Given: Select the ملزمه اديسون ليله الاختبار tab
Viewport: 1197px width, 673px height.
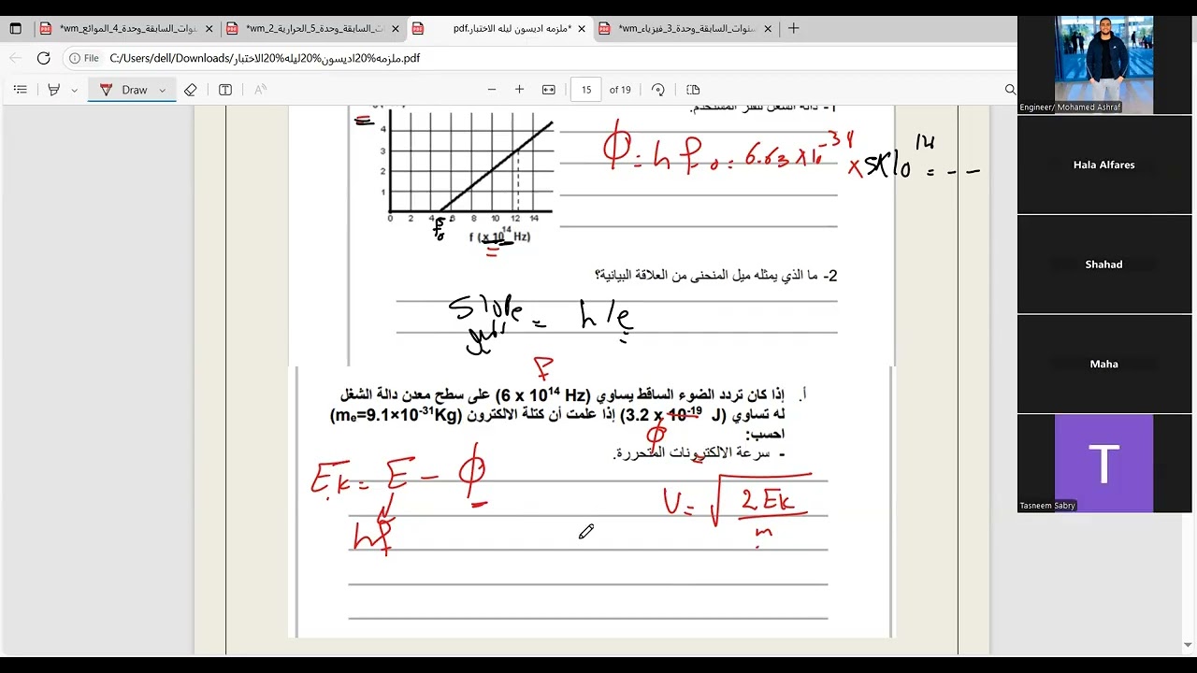Looking at the screenshot, I should pyautogui.click(x=499, y=29).
